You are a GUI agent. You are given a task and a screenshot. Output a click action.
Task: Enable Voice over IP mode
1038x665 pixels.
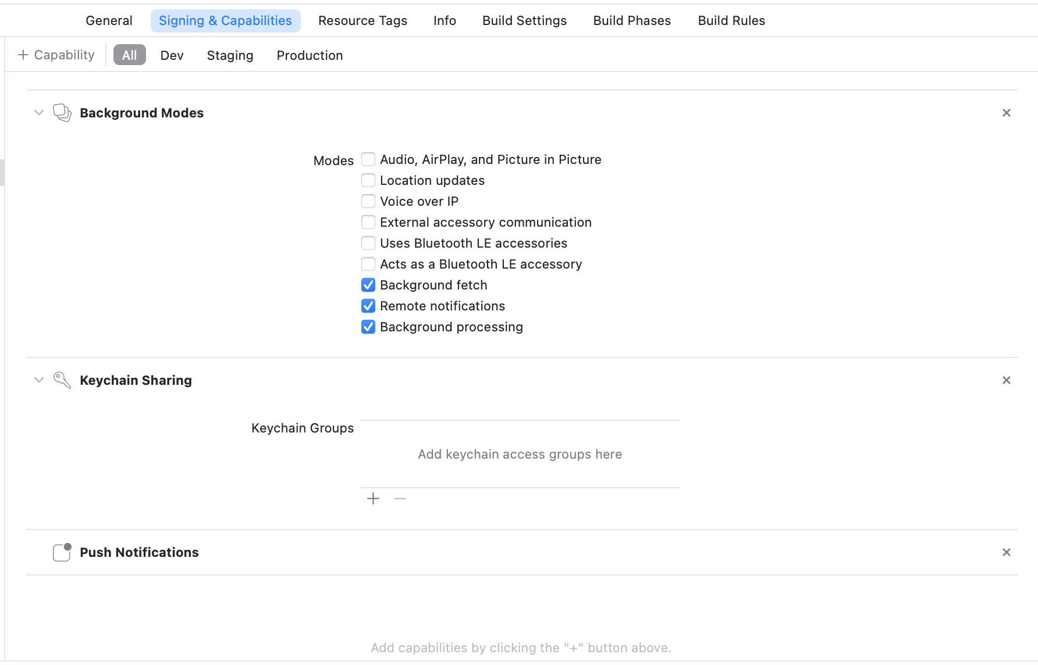click(368, 201)
